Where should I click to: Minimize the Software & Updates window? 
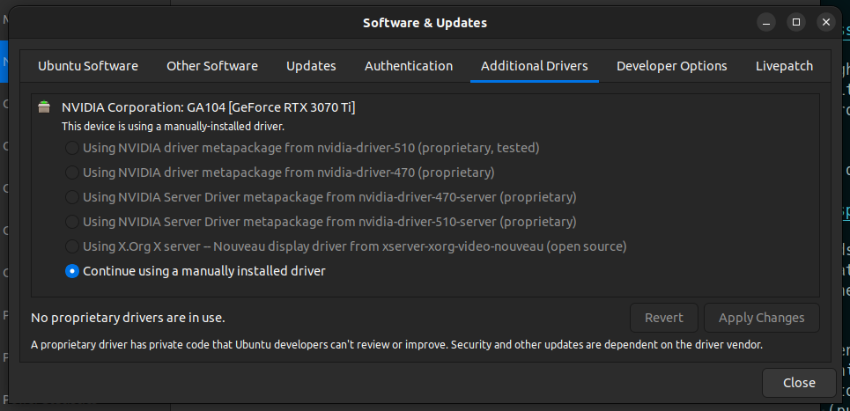coord(766,22)
